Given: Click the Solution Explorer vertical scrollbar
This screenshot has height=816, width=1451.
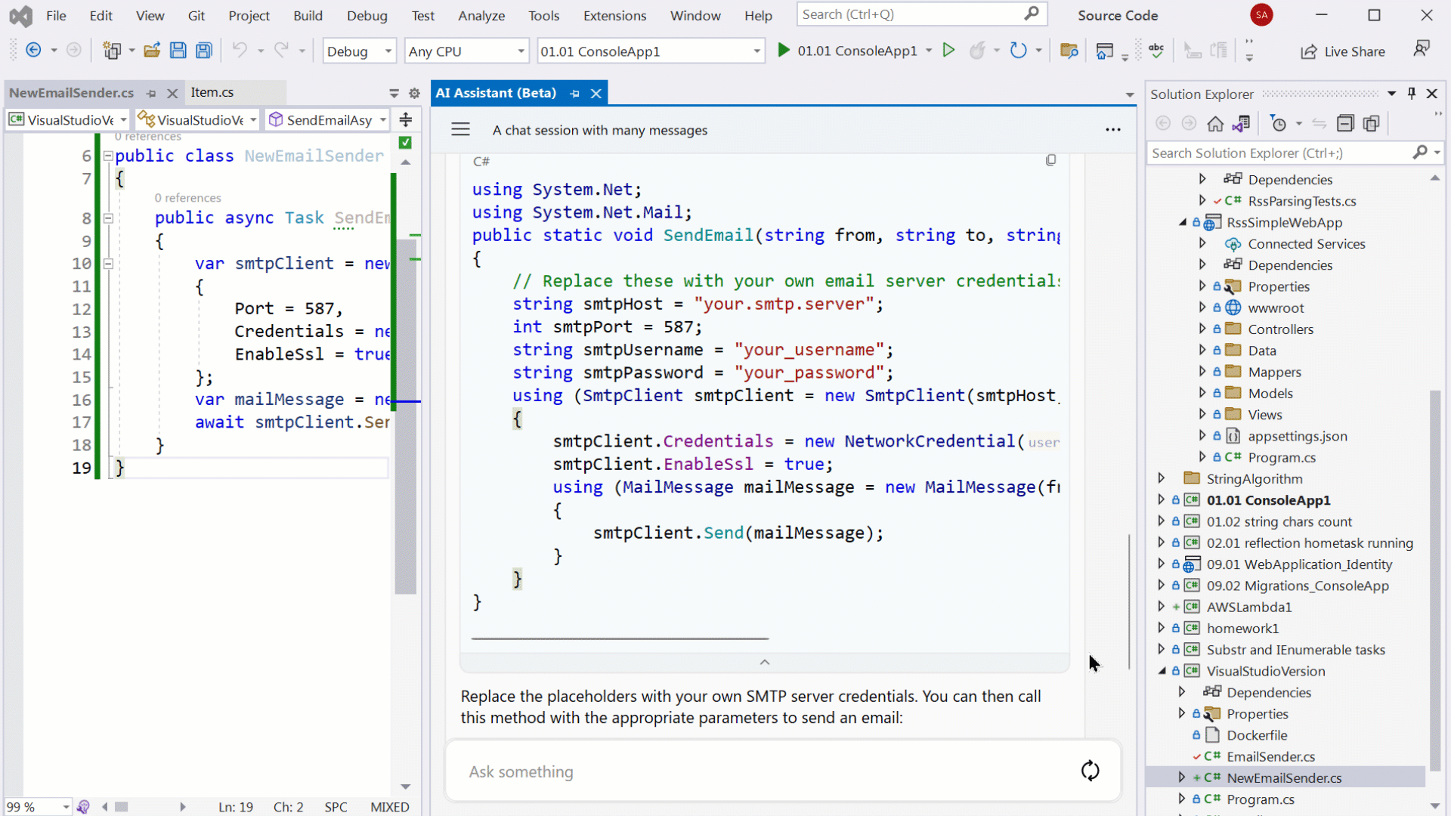Looking at the screenshot, I should (1435, 580).
